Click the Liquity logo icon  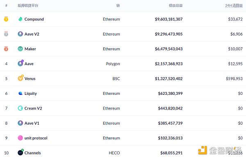point(20,94)
